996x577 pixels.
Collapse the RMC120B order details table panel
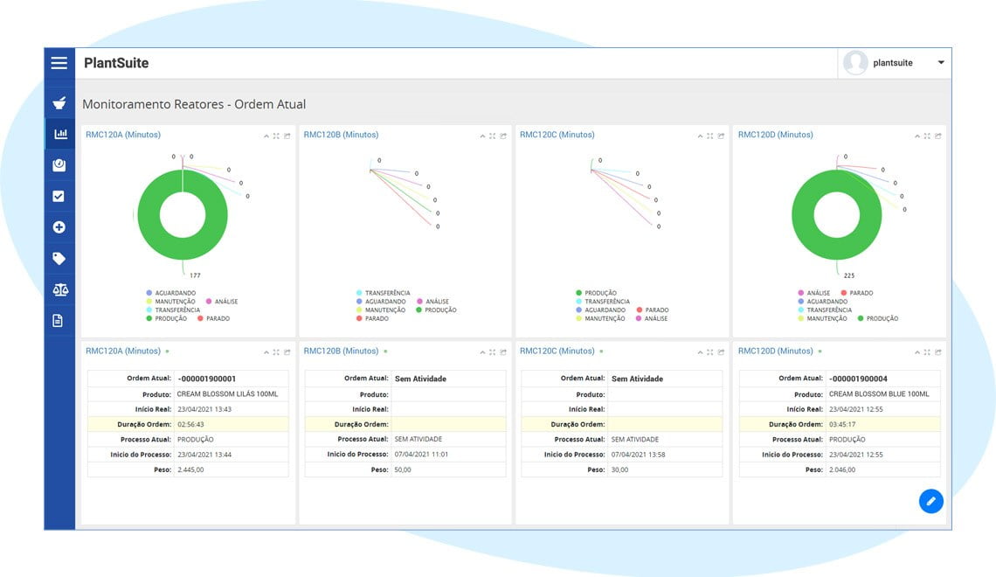click(482, 352)
